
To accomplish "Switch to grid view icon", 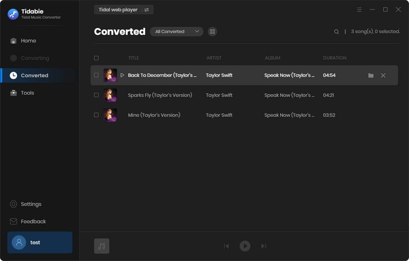I will (212, 32).
